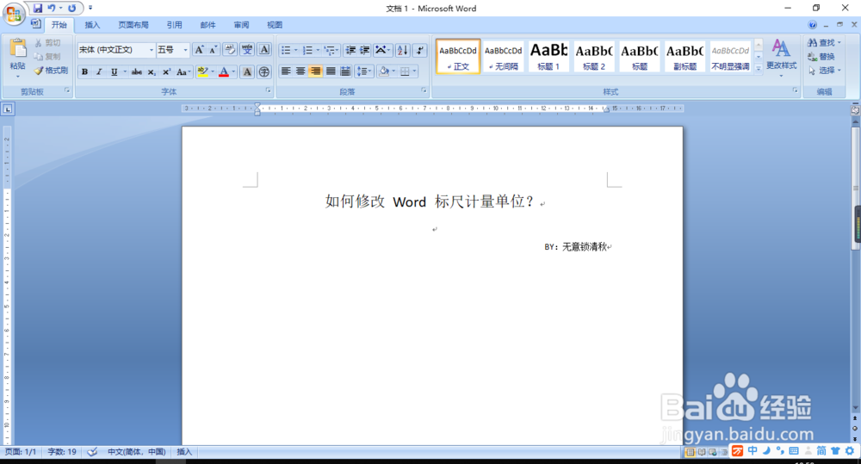
Task: Click 替换 to replace text
Action: pos(821,57)
